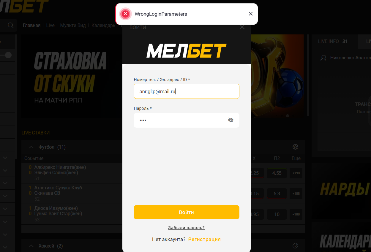Dismiss the WrongLoginParameters error notification
This screenshot has width=371, height=252.
251,14
